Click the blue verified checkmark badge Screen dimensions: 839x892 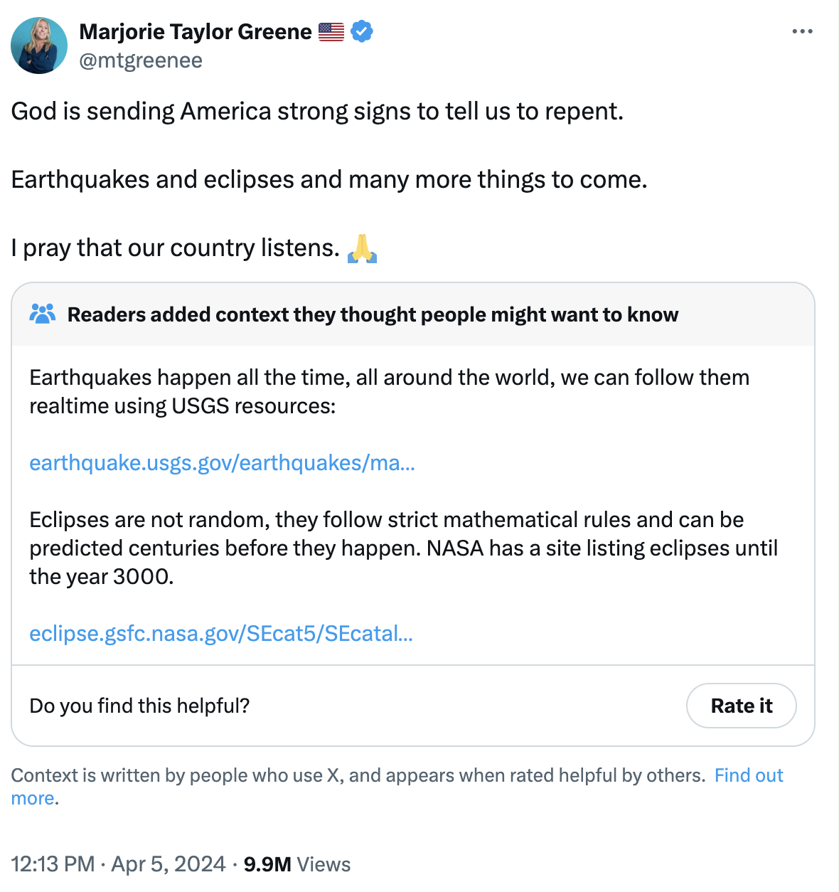362,31
